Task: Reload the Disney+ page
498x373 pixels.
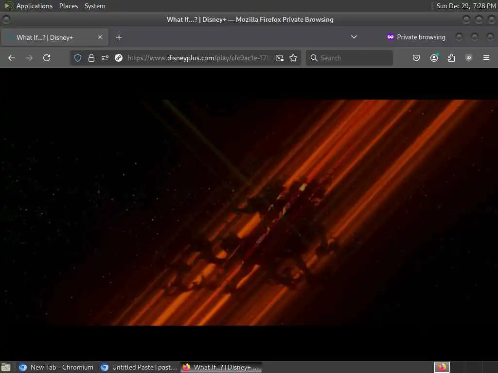Action: coord(47,58)
